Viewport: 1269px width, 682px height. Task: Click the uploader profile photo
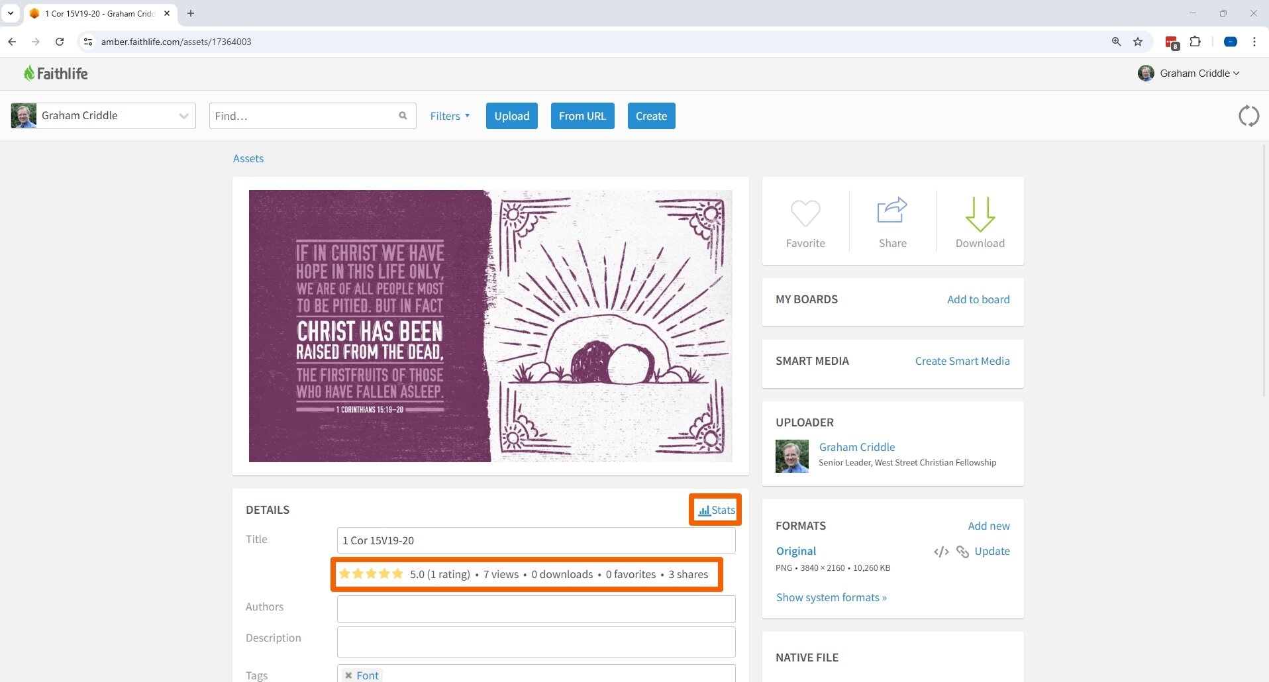click(792, 456)
